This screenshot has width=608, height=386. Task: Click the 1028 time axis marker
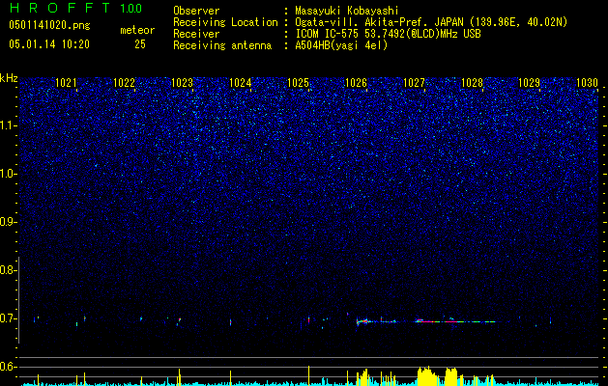tap(472, 82)
